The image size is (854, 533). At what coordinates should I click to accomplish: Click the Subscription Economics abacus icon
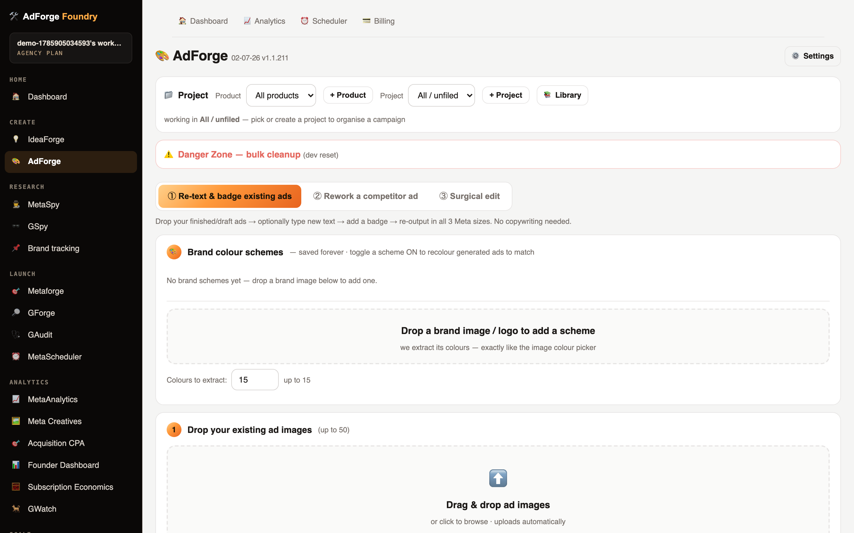(x=16, y=487)
